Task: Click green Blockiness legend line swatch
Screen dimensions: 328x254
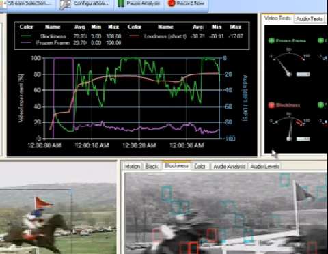Action: click(27, 36)
